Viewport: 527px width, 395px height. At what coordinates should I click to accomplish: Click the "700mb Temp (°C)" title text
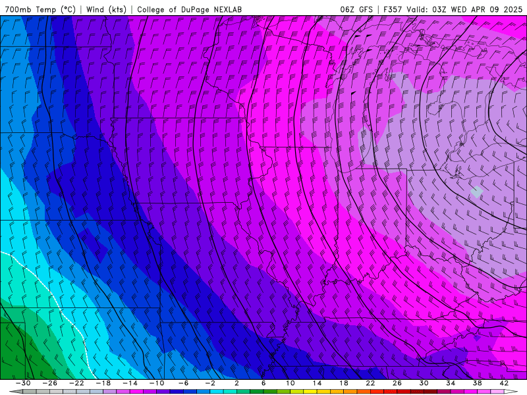[x=40, y=9]
